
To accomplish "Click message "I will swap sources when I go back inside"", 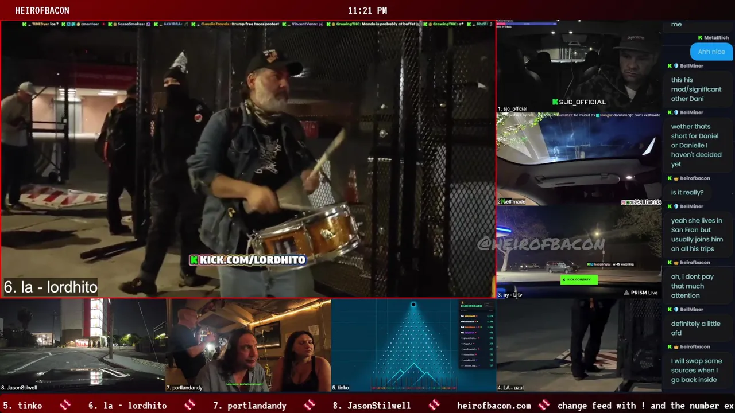I will point(697,370).
